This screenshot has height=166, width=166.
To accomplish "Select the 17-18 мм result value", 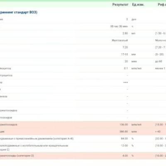I will click(x=124, y=54).
